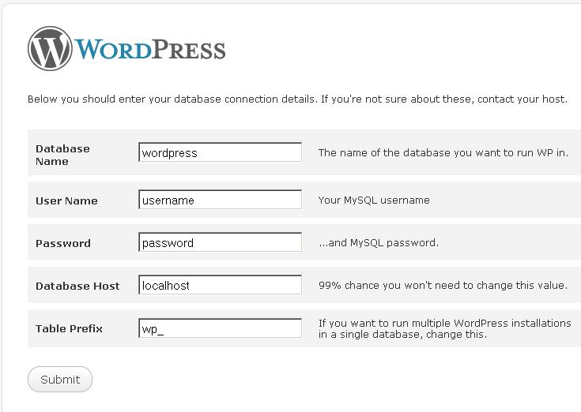The height and width of the screenshot is (412, 581).
Task: Click the hint about the database name for WP
Action: pos(443,153)
